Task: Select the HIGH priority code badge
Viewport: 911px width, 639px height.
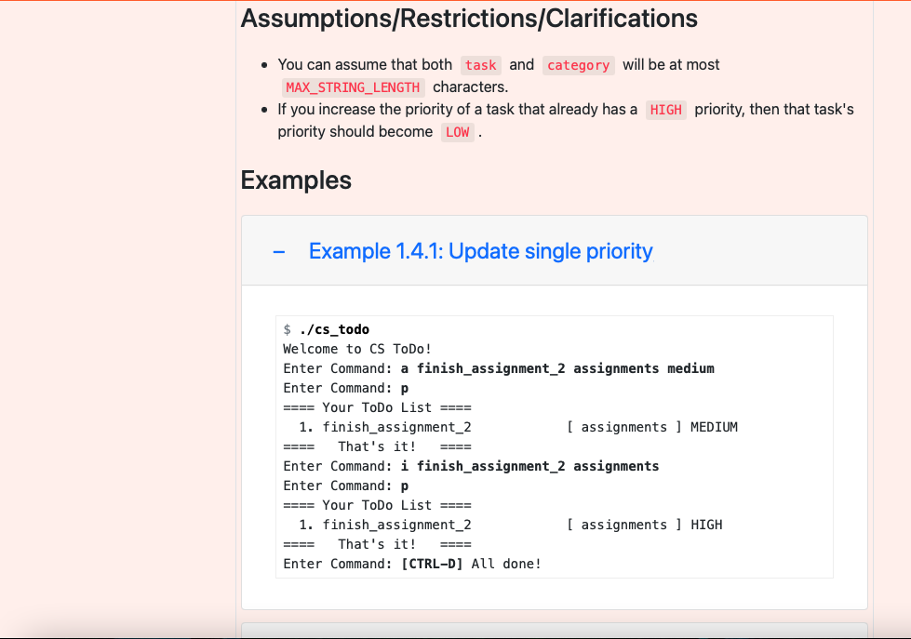Action: [x=665, y=109]
